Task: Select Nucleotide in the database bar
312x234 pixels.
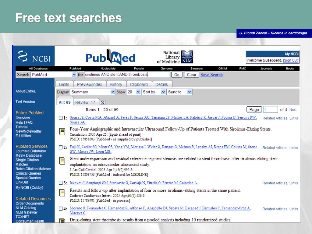Action: (108, 69)
